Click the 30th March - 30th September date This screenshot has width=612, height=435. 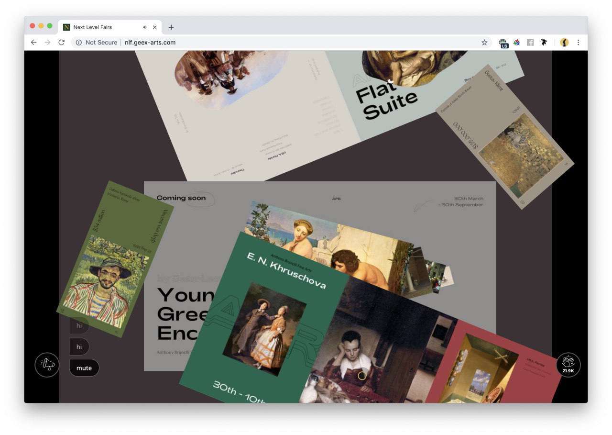pyautogui.click(x=461, y=201)
